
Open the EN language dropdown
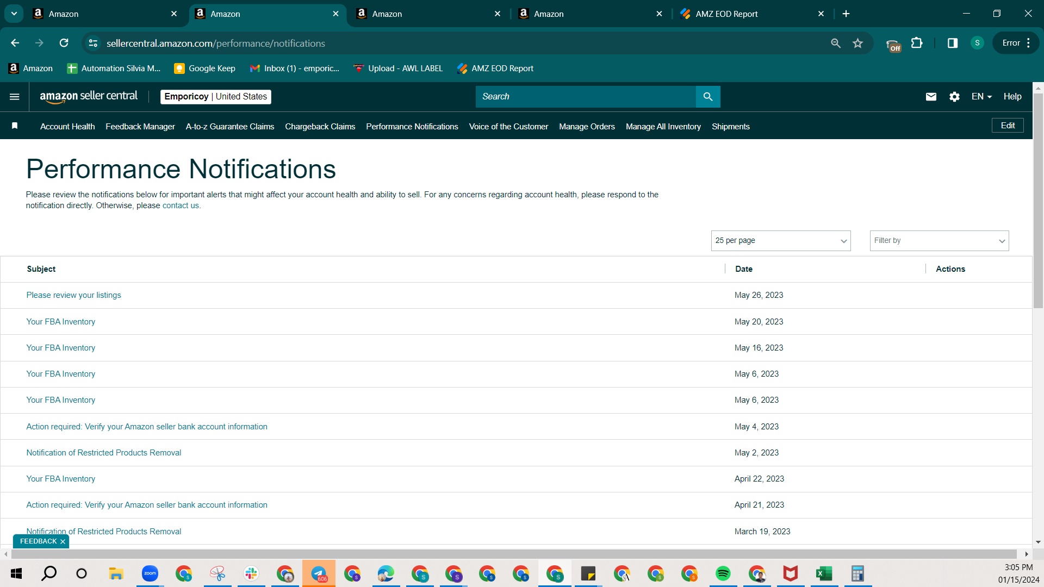pyautogui.click(x=981, y=97)
